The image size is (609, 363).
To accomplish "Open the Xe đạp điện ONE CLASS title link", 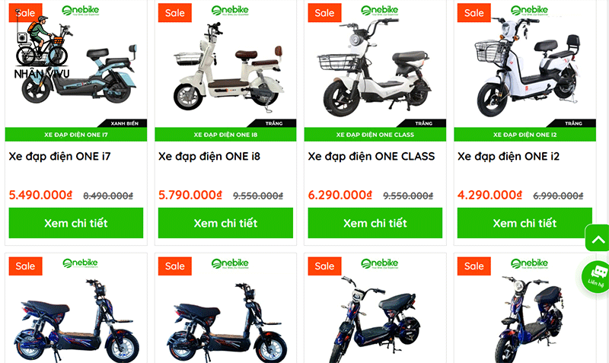I will 371,157.
